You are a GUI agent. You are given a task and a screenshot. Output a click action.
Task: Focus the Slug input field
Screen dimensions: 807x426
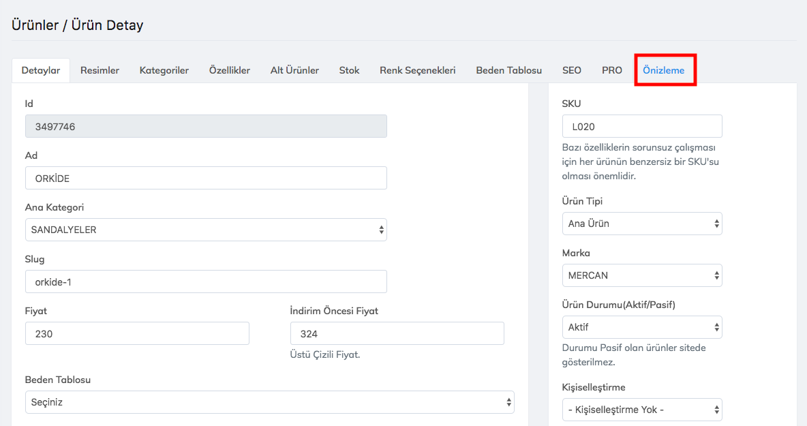point(206,282)
